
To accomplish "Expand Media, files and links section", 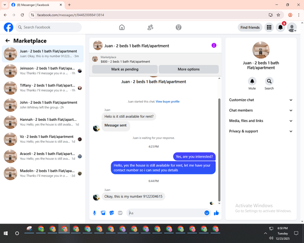I will (261, 121).
